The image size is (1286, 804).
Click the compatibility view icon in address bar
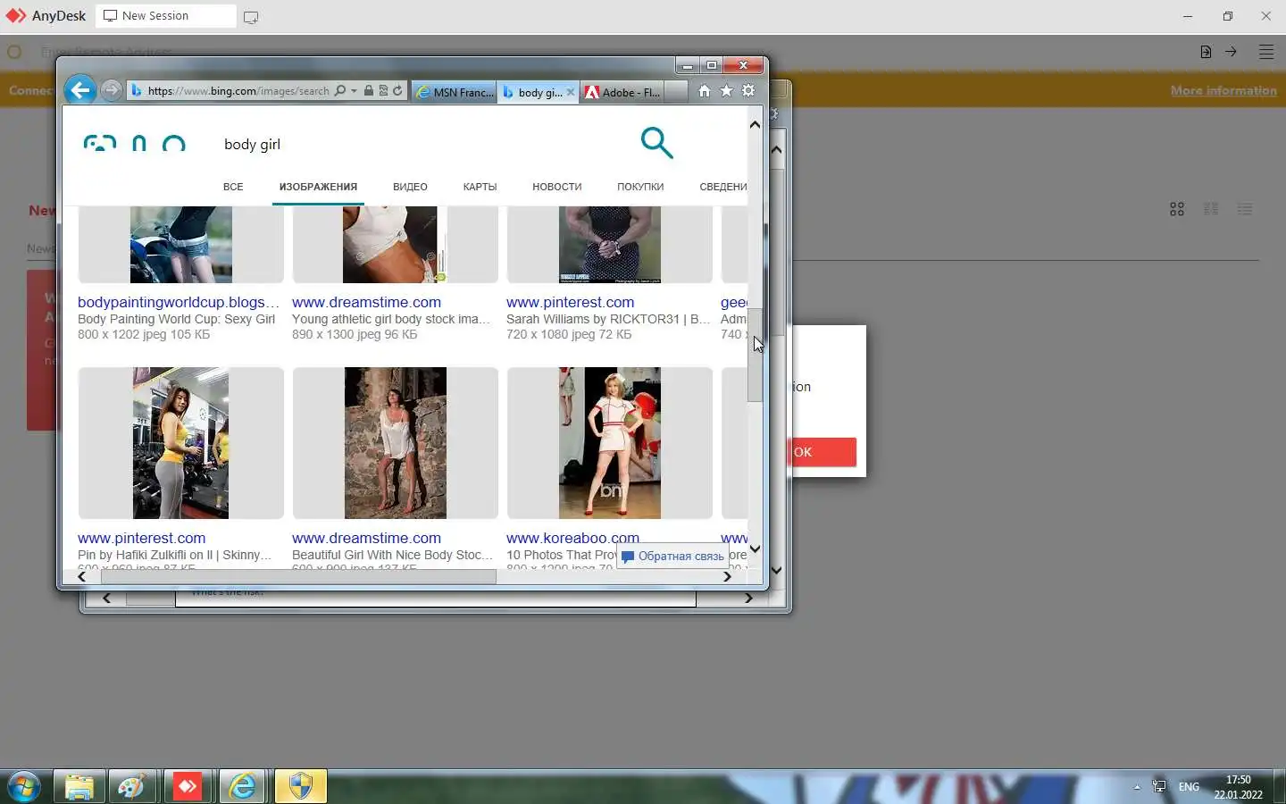tap(382, 91)
